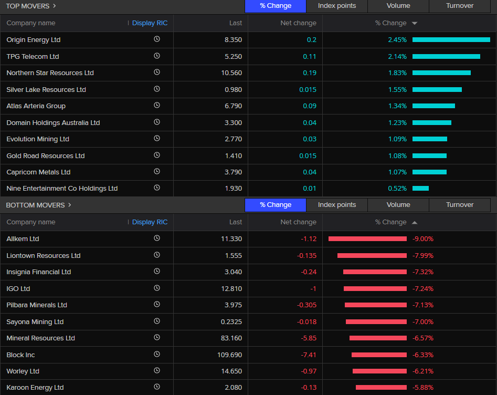Click clock icon in Allkem Ltd row

[157, 238]
